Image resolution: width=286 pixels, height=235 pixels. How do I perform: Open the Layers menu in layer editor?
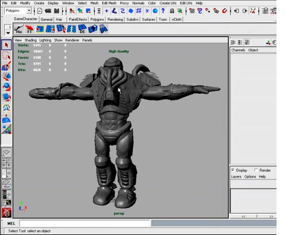click(236, 177)
